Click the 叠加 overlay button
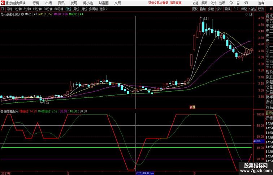This screenshot has width=273, height=175. (x=203, y=9)
